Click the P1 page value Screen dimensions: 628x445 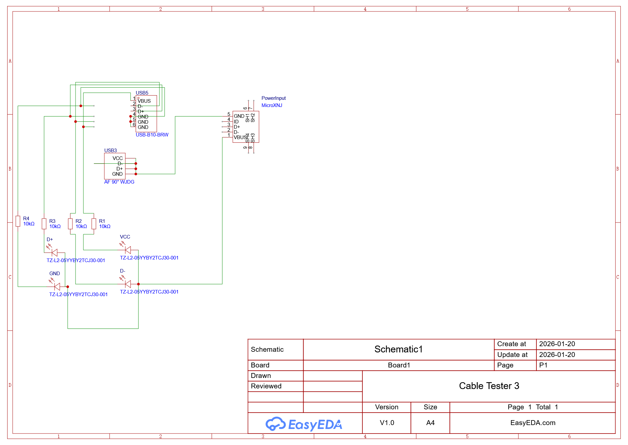tap(543, 365)
